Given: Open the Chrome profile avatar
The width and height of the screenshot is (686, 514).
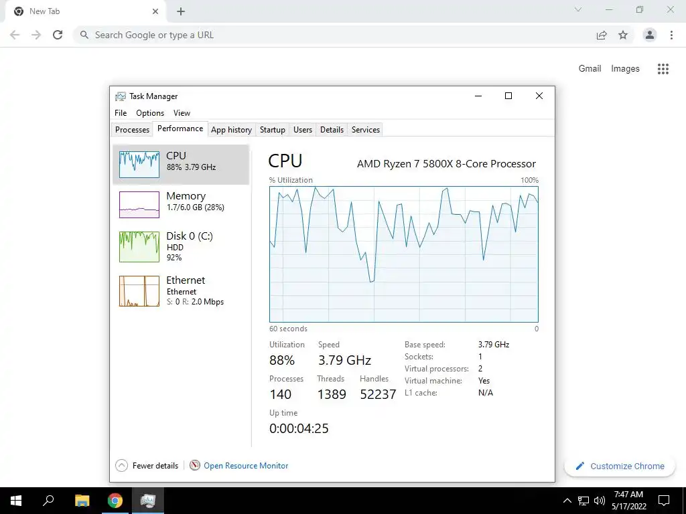Looking at the screenshot, I should 650,35.
